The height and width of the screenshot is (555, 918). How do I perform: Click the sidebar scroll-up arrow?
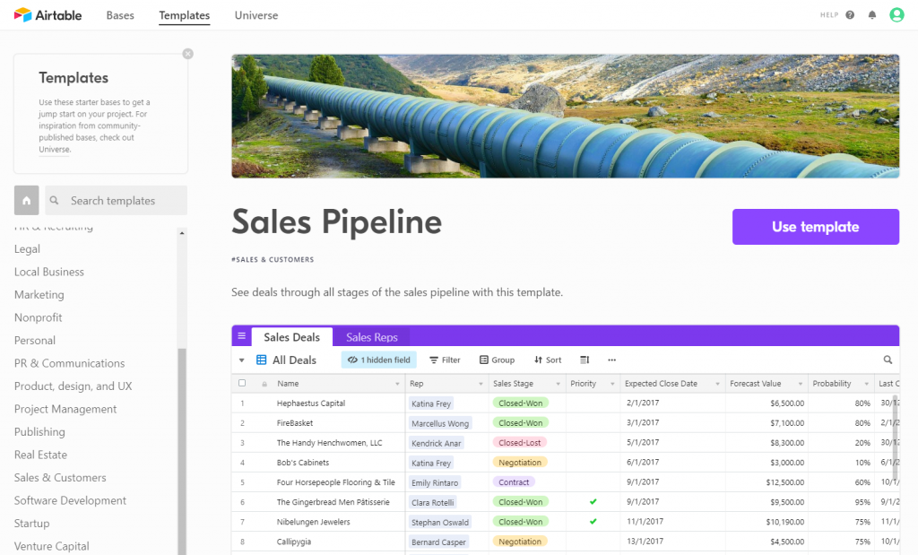coord(182,233)
